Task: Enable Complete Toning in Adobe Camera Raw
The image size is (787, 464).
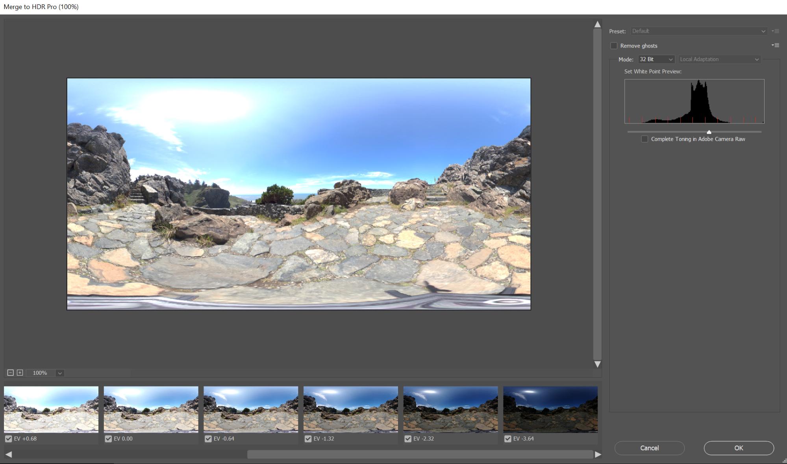Action: (644, 139)
